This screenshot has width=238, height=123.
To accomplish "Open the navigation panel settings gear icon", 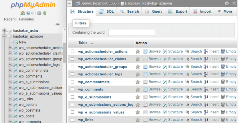I will point(39,13).
